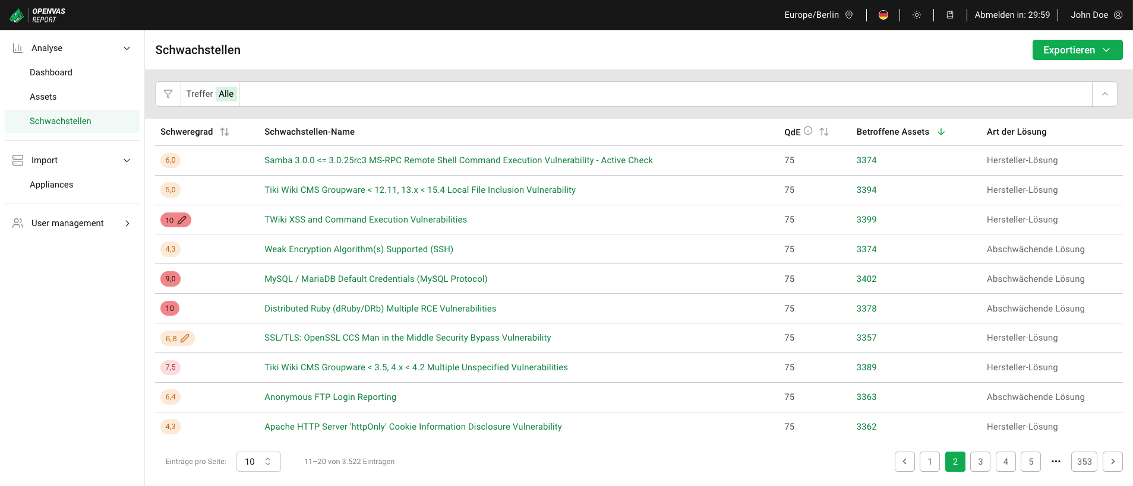Screen dimensions: 1133x486
Task: Open Samba MS-RPC Remote Shell vulnerability
Action: 459,160
